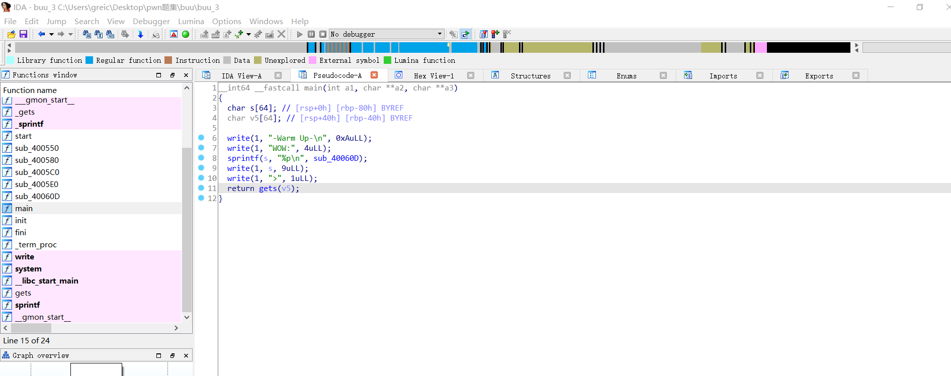This screenshot has width=951, height=376.
Task: Terminate the process with the stop icon
Action: click(323, 34)
